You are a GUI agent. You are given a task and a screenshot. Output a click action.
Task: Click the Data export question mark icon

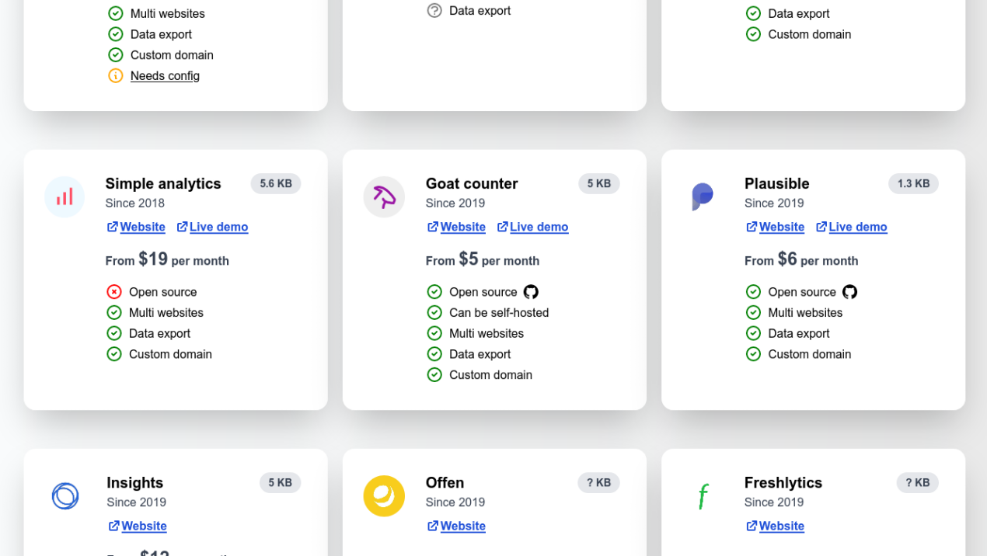[x=434, y=10]
